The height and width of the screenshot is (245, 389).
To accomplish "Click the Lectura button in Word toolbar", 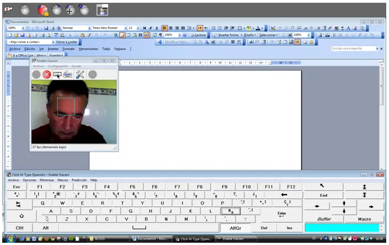I will pos(199,35).
